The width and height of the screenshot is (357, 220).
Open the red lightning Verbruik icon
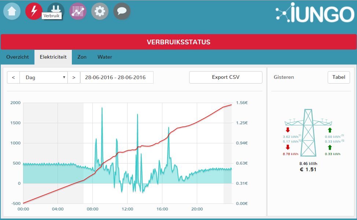(x=34, y=11)
